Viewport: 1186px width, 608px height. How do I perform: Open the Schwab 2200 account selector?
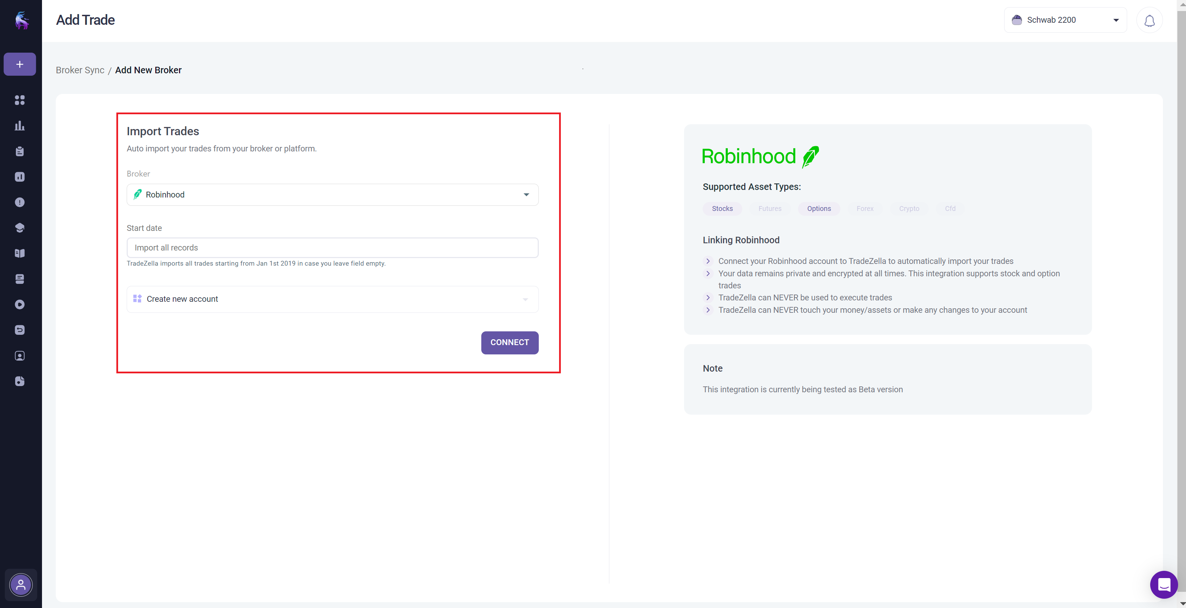tap(1065, 20)
